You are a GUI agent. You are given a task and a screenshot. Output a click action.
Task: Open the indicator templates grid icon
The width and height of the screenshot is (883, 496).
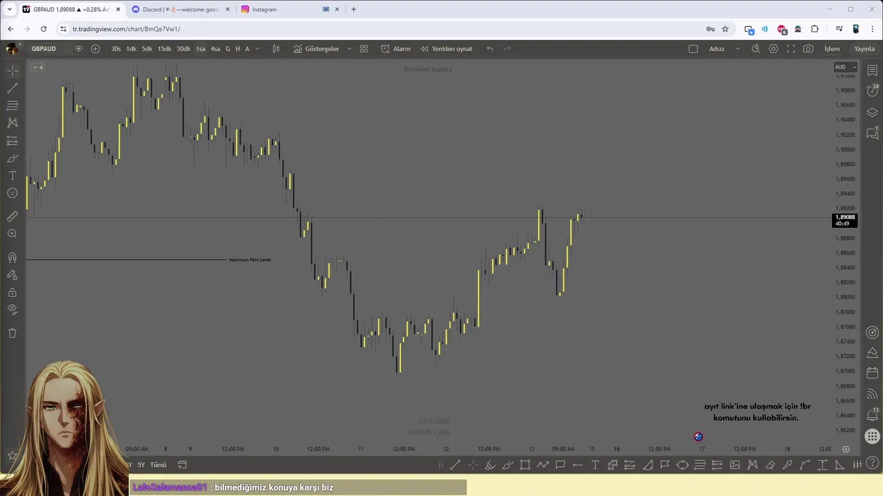(x=364, y=49)
